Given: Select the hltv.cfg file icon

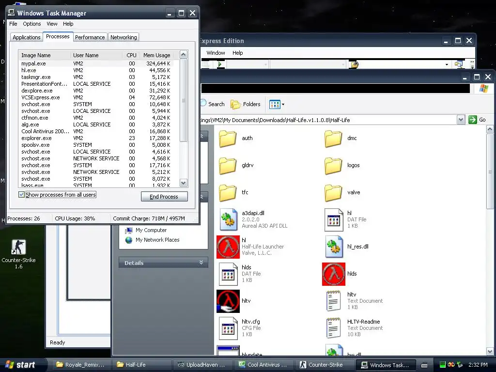Looking at the screenshot, I should [228, 328].
